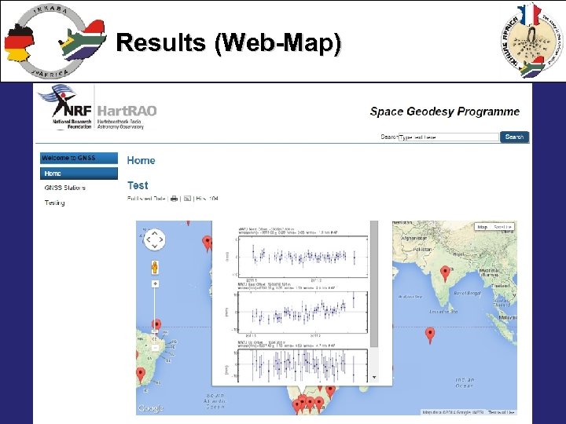Click the Search button
Viewport: 566px width, 424px height.
514,137
